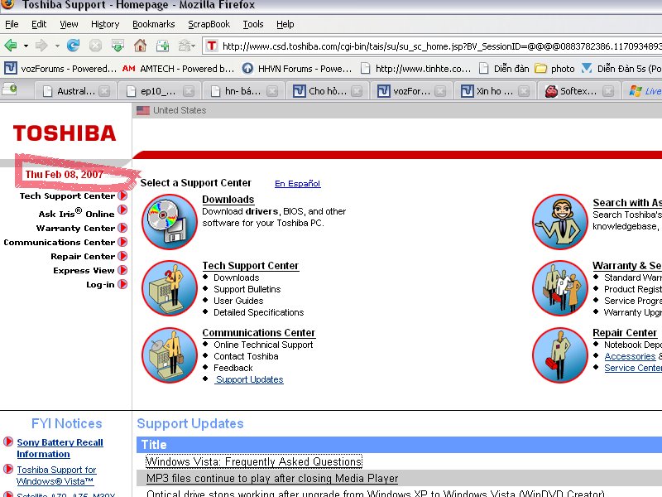Open the Edit menu
Viewport: 662px width, 497px height.
click(x=39, y=24)
